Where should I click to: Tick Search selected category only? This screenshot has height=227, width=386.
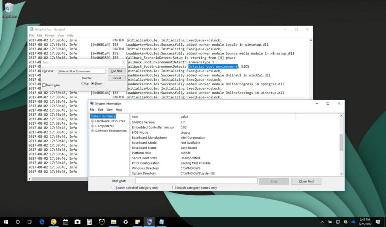pyautogui.click(x=113, y=188)
